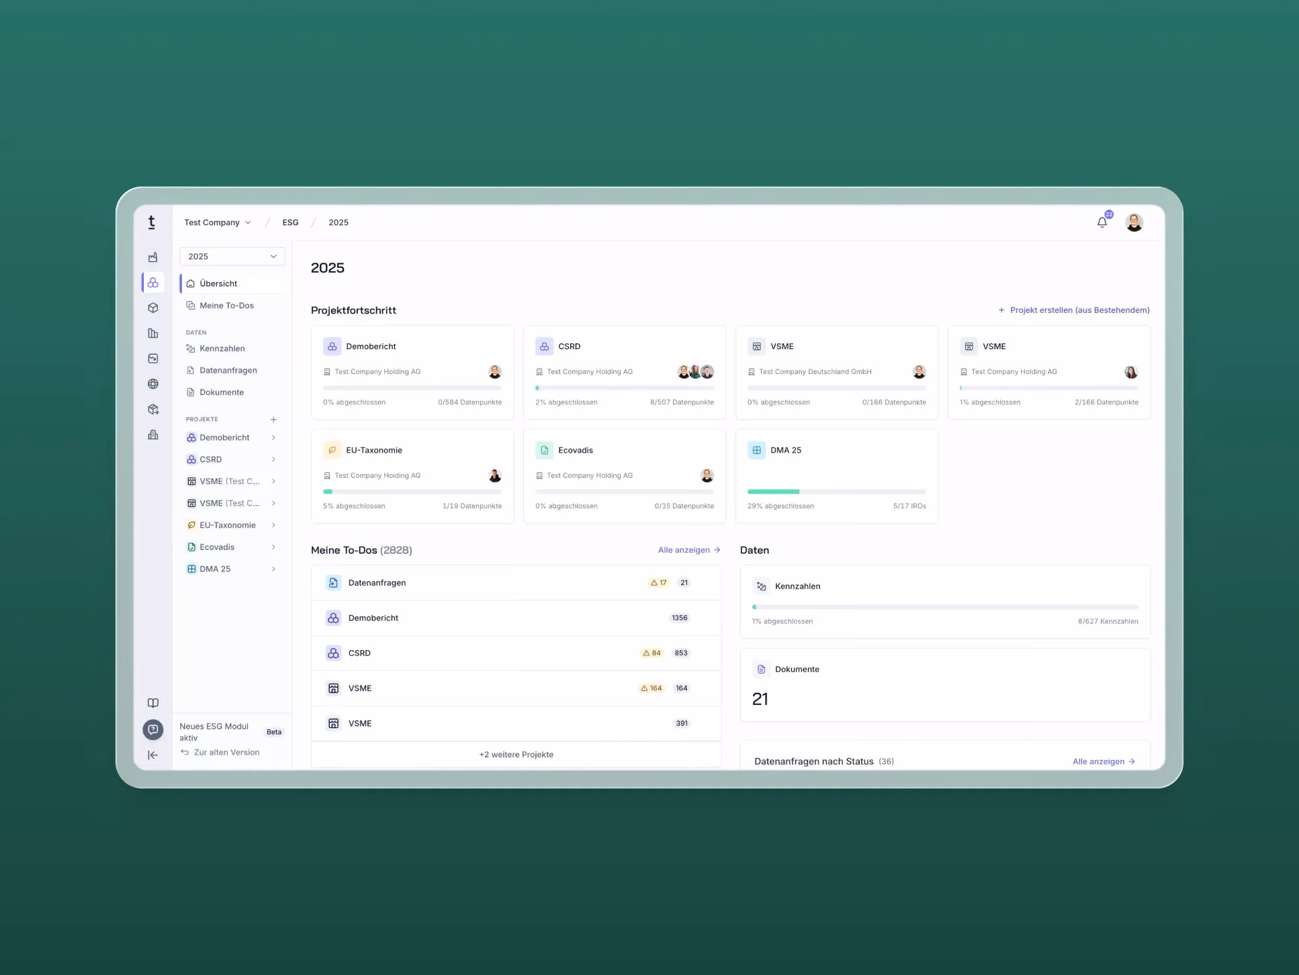Click Zur alten Version link

[220, 753]
